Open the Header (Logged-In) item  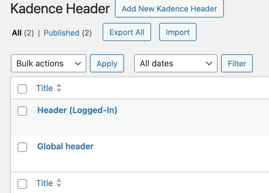[x=77, y=110]
